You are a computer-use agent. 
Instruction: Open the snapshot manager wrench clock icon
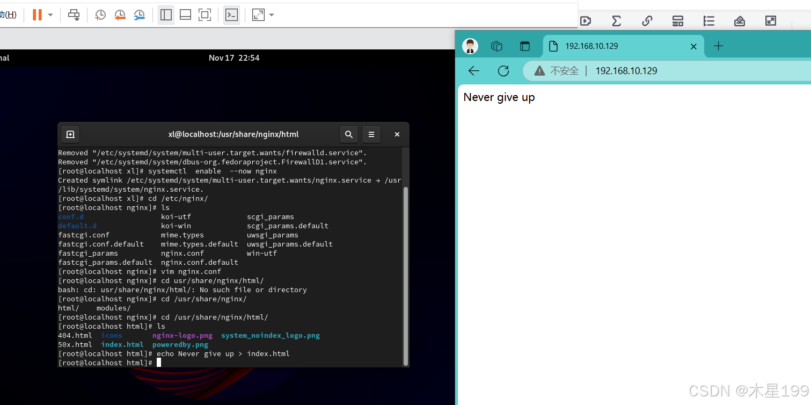pos(139,15)
